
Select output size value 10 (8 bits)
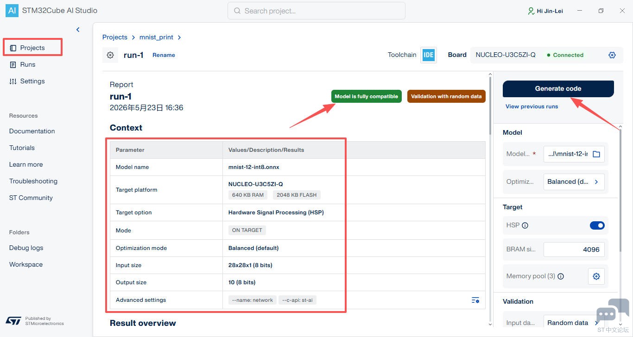242,282
